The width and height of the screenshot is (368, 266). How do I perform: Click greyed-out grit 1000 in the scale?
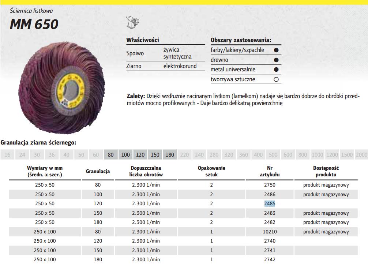coord(317,155)
